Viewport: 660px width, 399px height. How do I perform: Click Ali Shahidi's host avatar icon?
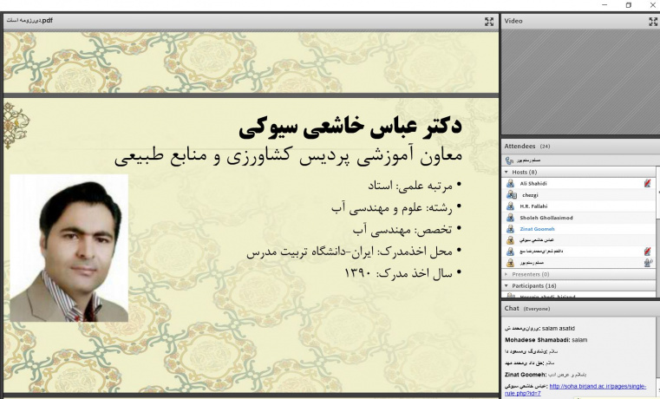(x=510, y=184)
